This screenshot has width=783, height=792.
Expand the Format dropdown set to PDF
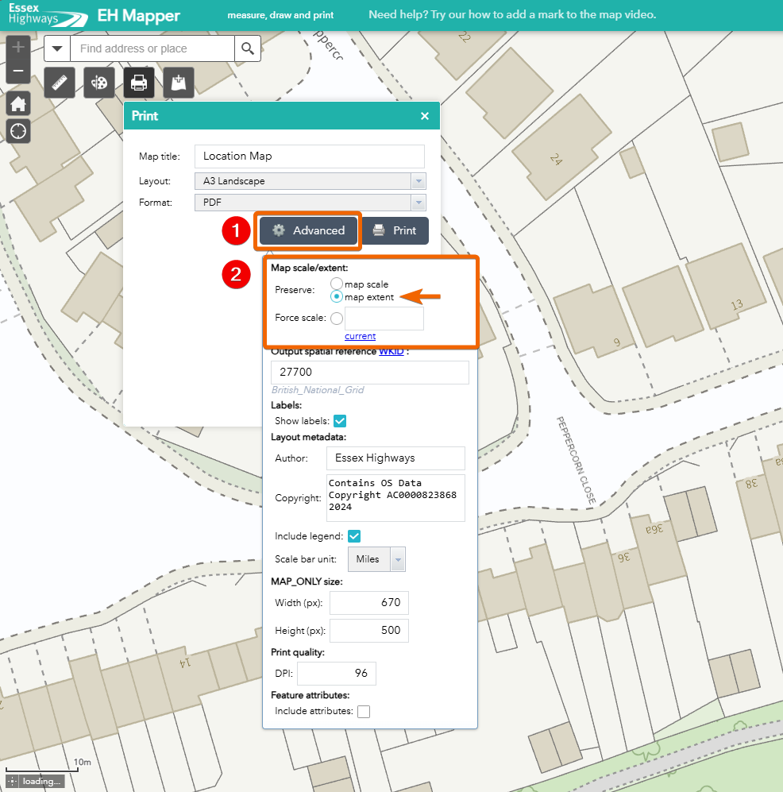point(310,203)
